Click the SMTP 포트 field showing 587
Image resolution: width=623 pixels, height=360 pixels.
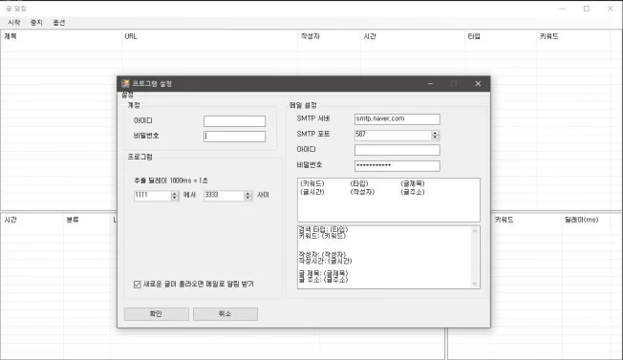[x=393, y=135]
